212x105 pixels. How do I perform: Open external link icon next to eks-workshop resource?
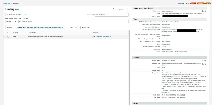pos(110,37)
